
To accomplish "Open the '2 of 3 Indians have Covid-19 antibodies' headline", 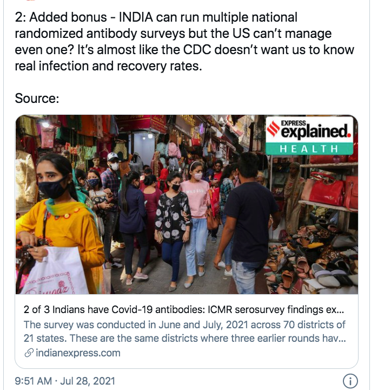I will click(184, 311).
